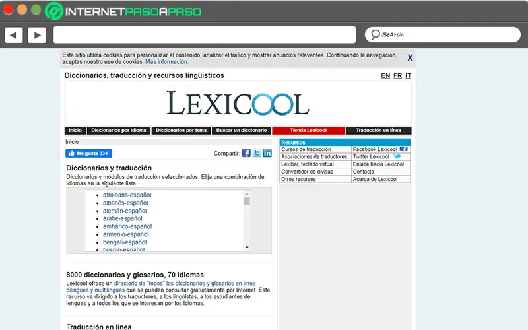The height and width of the screenshot is (330, 528).
Task: Open Lexibar, teclado virtual resource
Action: click(x=308, y=164)
